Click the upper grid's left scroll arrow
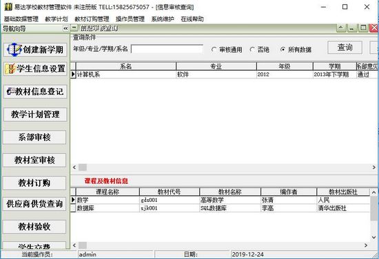The height and width of the screenshot is (259, 379). click(x=74, y=167)
